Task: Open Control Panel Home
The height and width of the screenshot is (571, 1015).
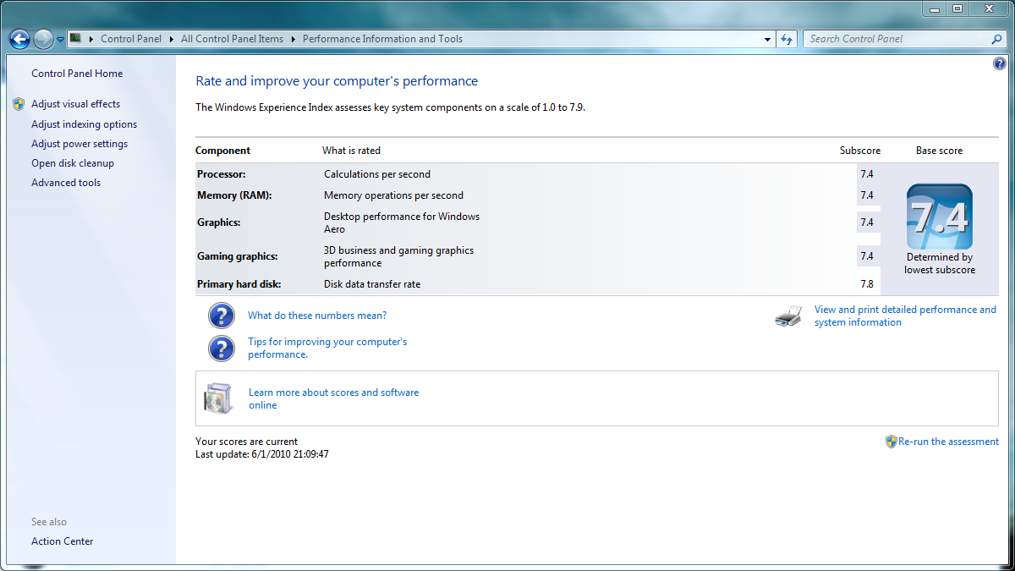Action: click(x=77, y=74)
